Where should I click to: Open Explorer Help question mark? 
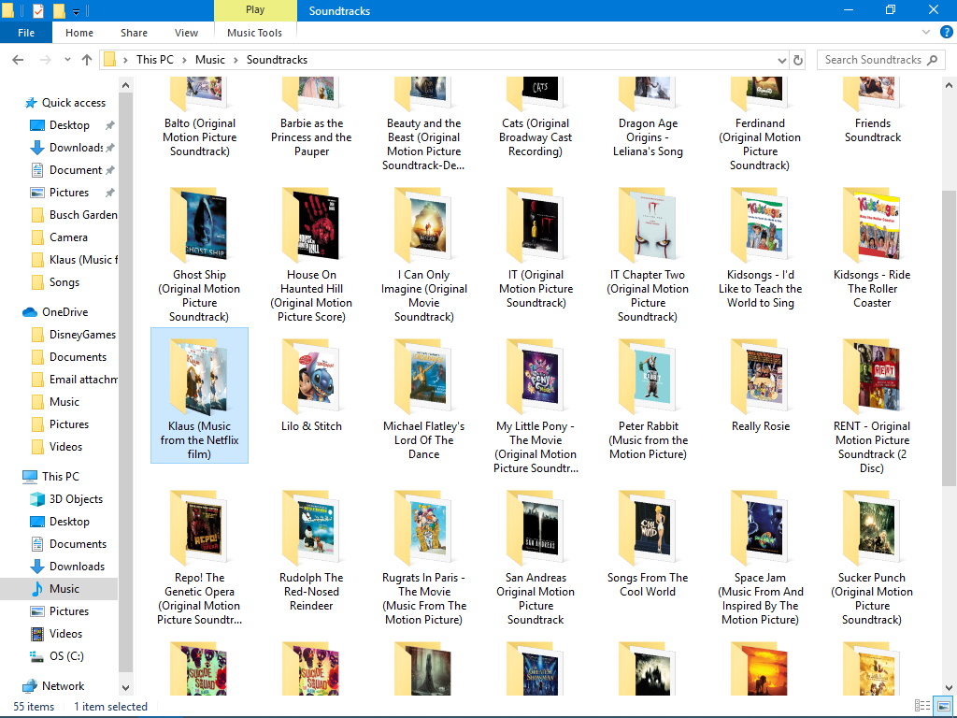click(x=947, y=33)
